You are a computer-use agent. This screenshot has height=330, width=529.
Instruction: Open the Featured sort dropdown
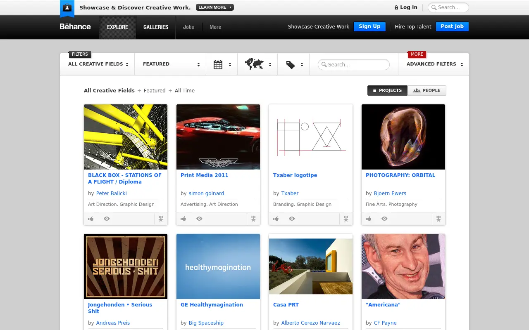pyautogui.click(x=170, y=64)
